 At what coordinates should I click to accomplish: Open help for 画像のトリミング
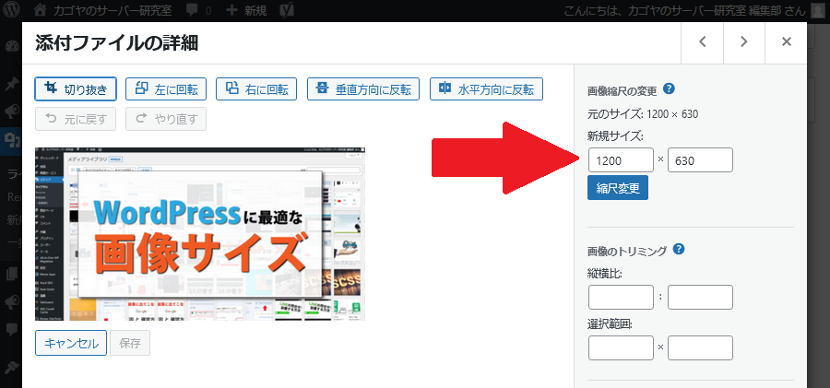(x=679, y=249)
